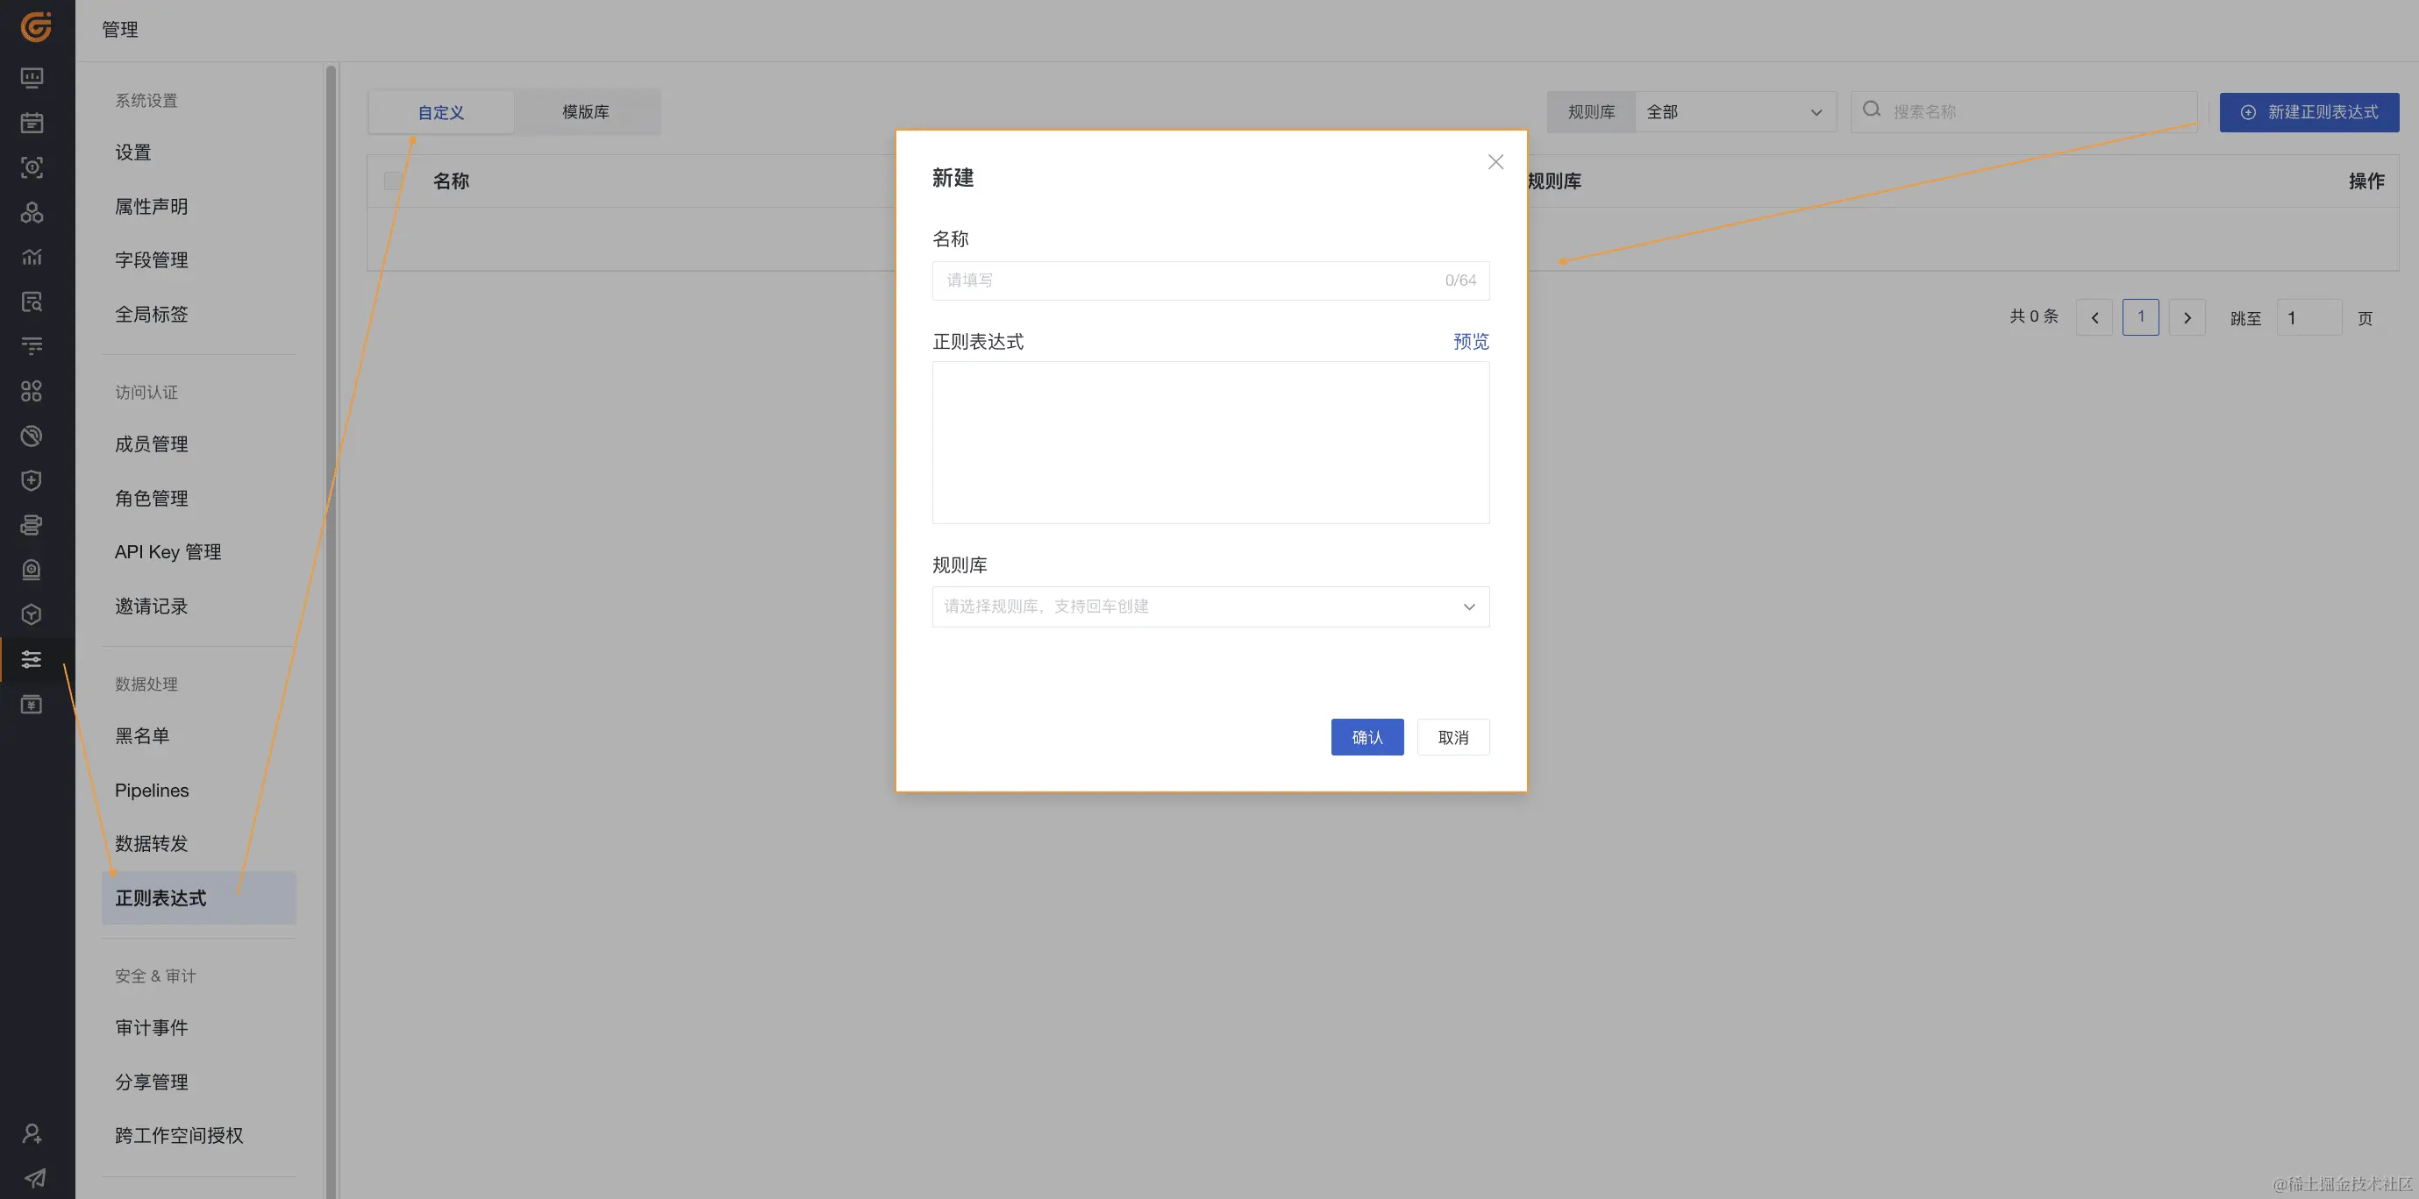The height and width of the screenshot is (1199, 2419).
Task: Open the 规则库 dropdown in dialog
Action: 1209,607
